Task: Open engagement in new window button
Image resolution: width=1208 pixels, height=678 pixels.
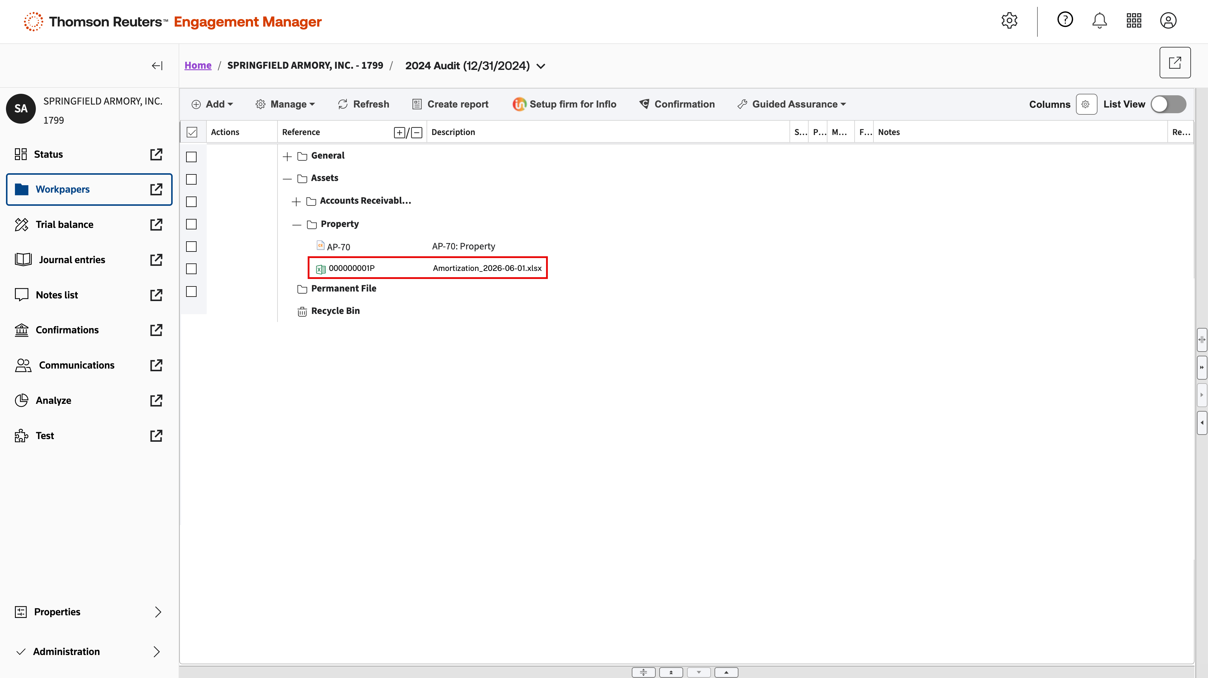Action: click(1175, 62)
